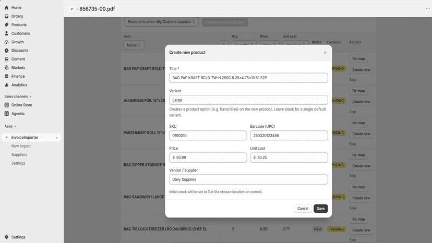432x243 pixels.
Task: Click the Price field showing 50.99
Action: [208, 157]
